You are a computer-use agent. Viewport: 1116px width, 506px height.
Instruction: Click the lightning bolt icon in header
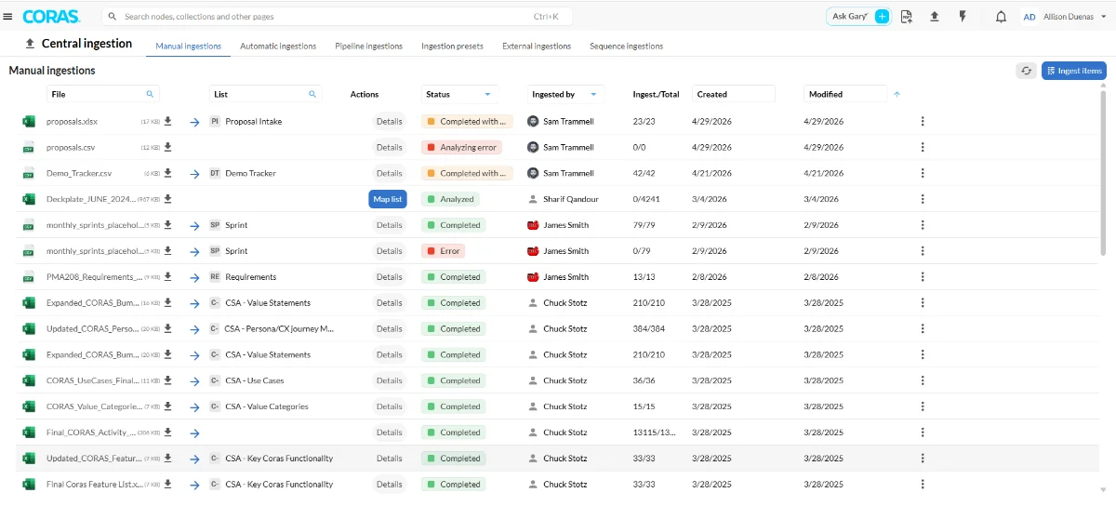[x=963, y=17]
